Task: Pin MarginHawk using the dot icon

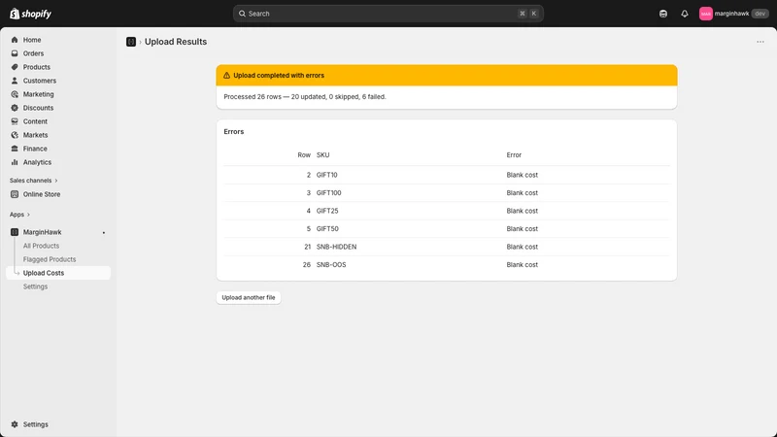Action: [104, 232]
